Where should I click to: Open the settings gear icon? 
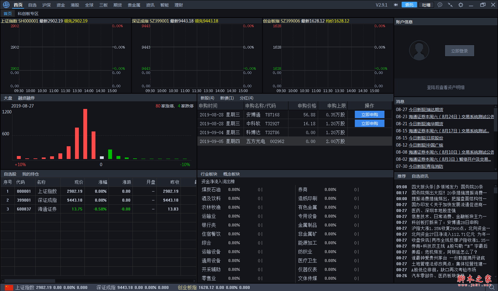tap(461, 5)
